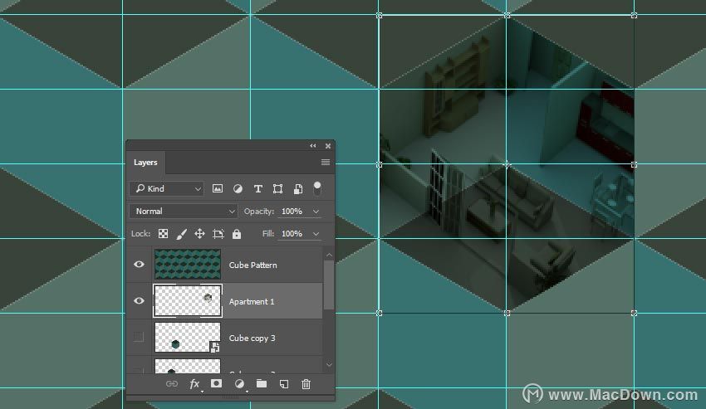This screenshot has height=409, width=706.
Task: Hide the Apartment 1 layer
Action: (x=140, y=300)
